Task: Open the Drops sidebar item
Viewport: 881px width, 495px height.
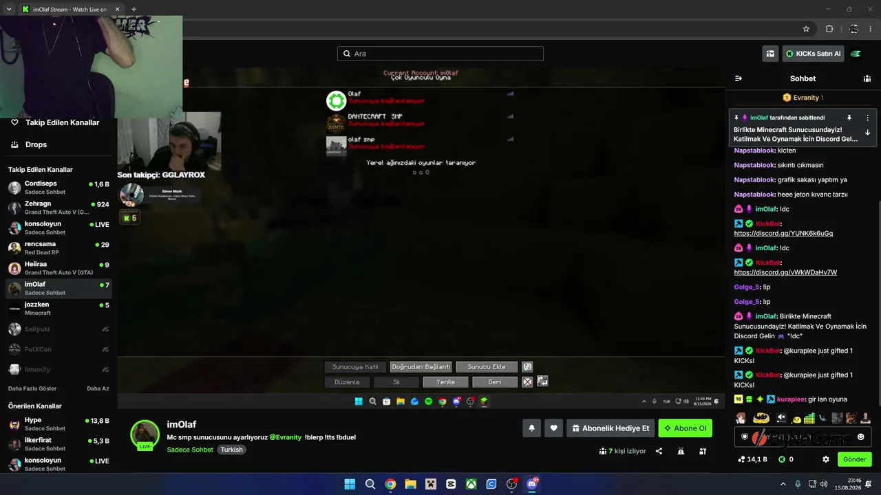Action: 36,144
